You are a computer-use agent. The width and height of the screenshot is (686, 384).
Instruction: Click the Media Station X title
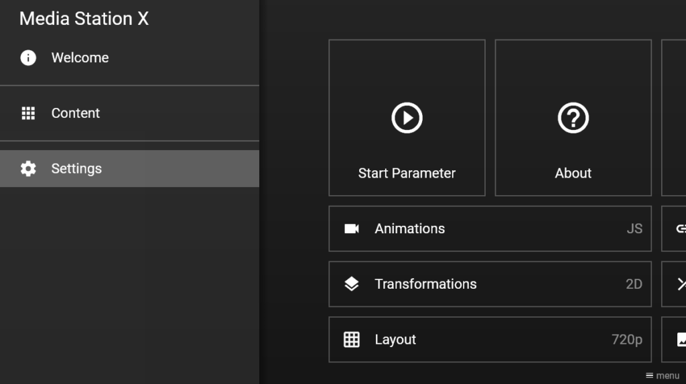84,19
